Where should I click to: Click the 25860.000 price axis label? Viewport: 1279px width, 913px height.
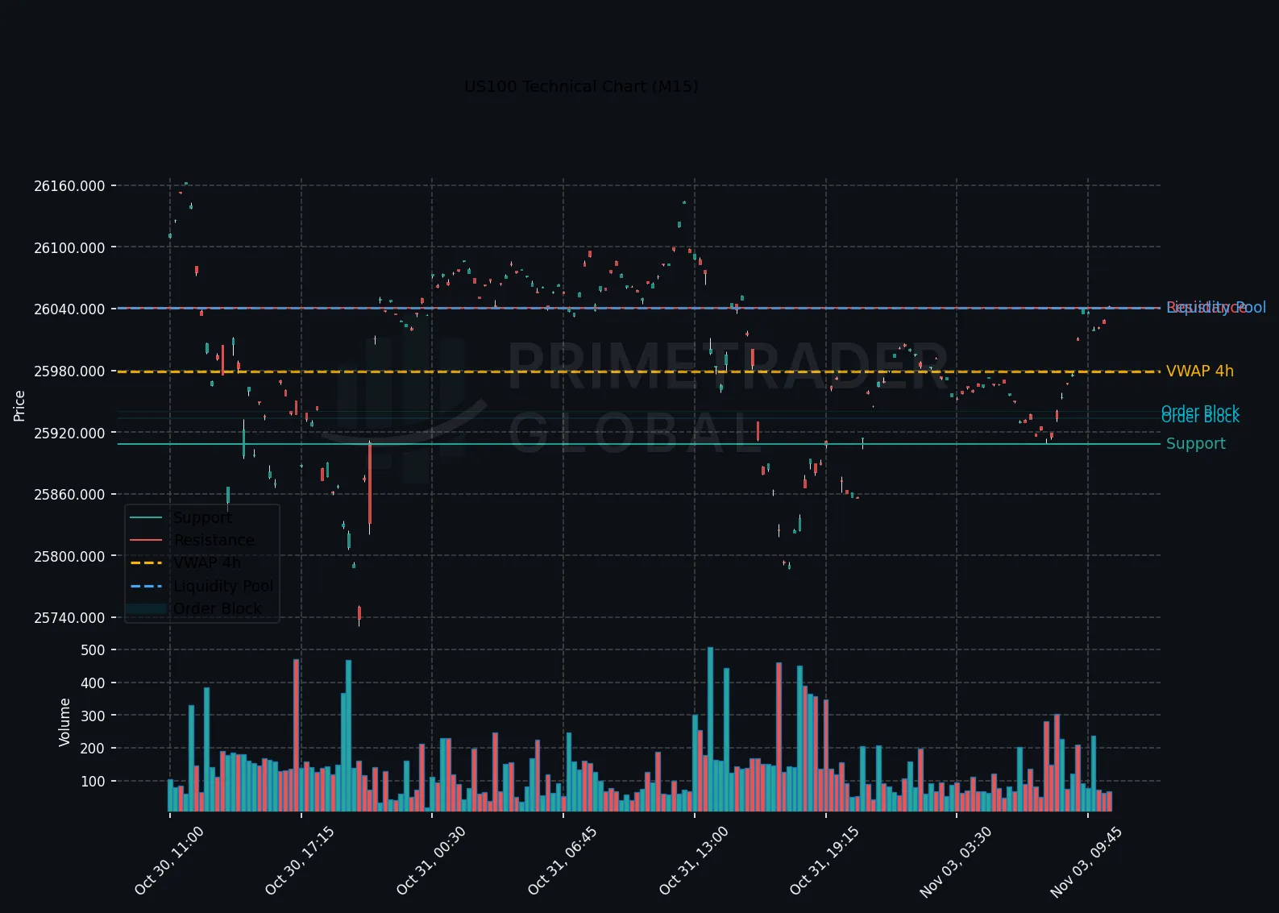tap(69, 495)
